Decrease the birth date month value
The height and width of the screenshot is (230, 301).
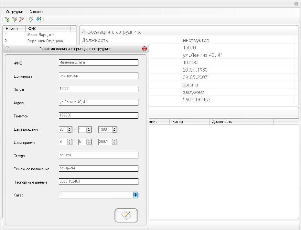coord(89,131)
